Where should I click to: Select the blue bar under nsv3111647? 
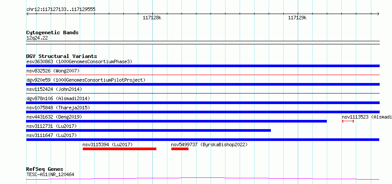203,140
